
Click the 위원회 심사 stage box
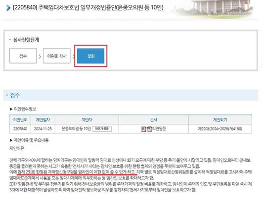point(57,56)
